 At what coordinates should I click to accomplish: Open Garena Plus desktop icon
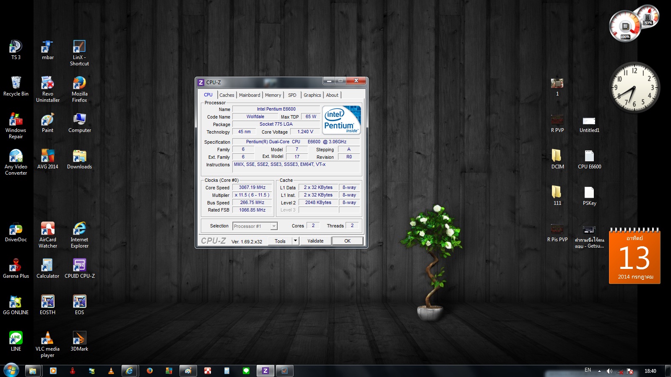coord(16,268)
